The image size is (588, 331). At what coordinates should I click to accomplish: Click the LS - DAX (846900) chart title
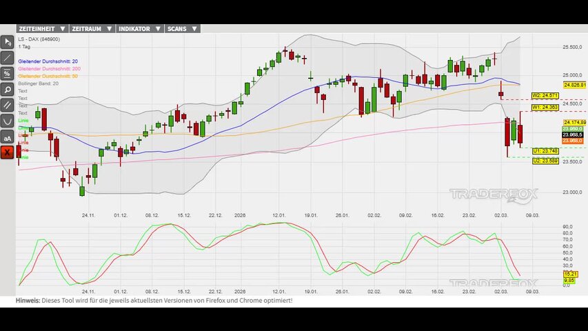39,39
